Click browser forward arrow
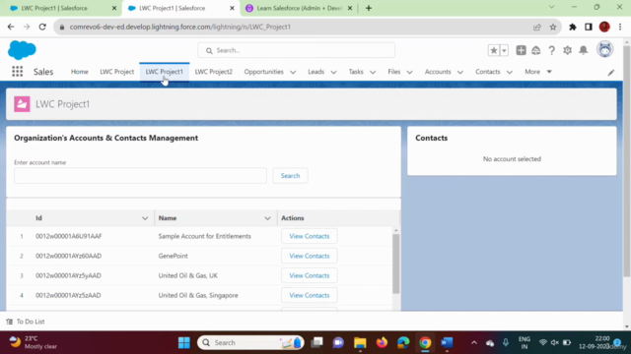The image size is (631, 354). (x=27, y=27)
